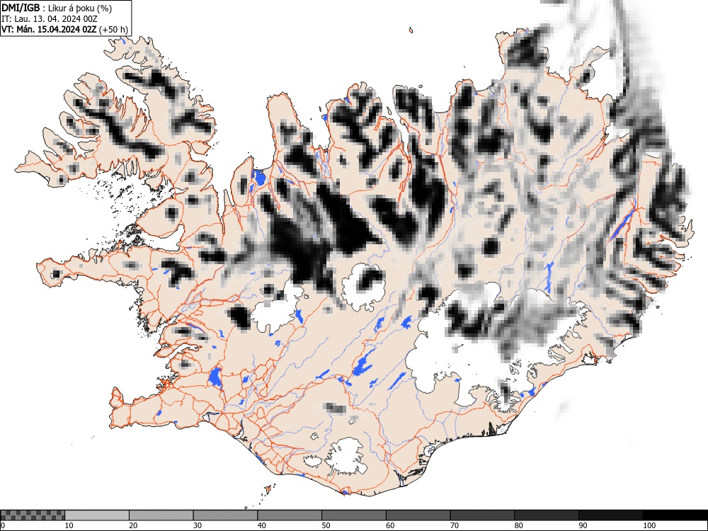This screenshot has height=531, width=708.
Task: Click the "(+50 h)" forecast offset text
Action: [113, 30]
